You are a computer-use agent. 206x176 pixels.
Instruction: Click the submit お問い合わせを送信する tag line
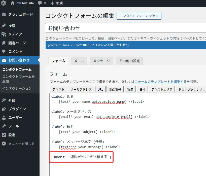81,157
